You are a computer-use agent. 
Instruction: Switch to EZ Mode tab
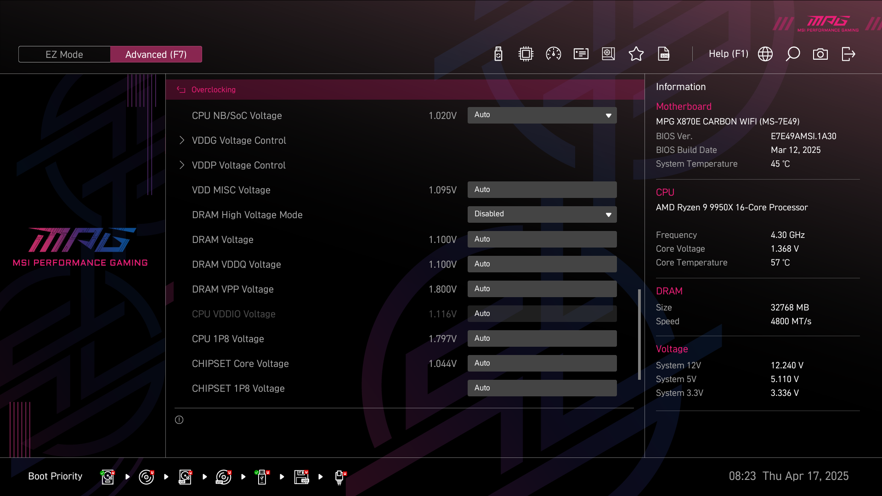[x=64, y=54]
